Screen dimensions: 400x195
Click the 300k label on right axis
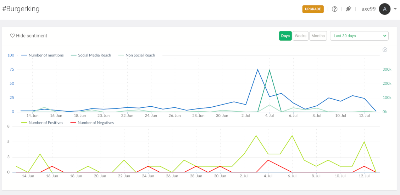[x=387, y=69]
